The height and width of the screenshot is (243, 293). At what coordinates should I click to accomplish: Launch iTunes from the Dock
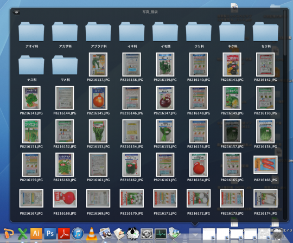78,233
